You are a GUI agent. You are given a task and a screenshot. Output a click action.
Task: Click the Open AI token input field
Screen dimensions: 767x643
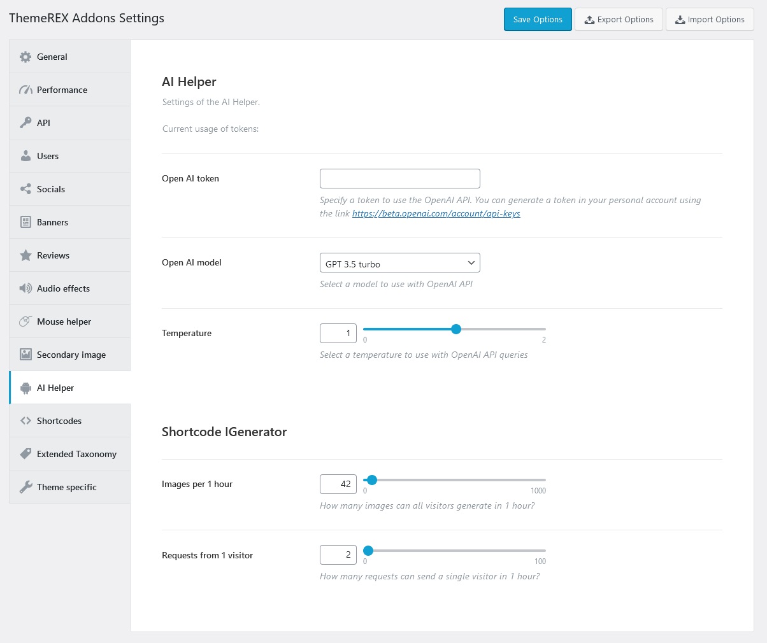pos(400,178)
